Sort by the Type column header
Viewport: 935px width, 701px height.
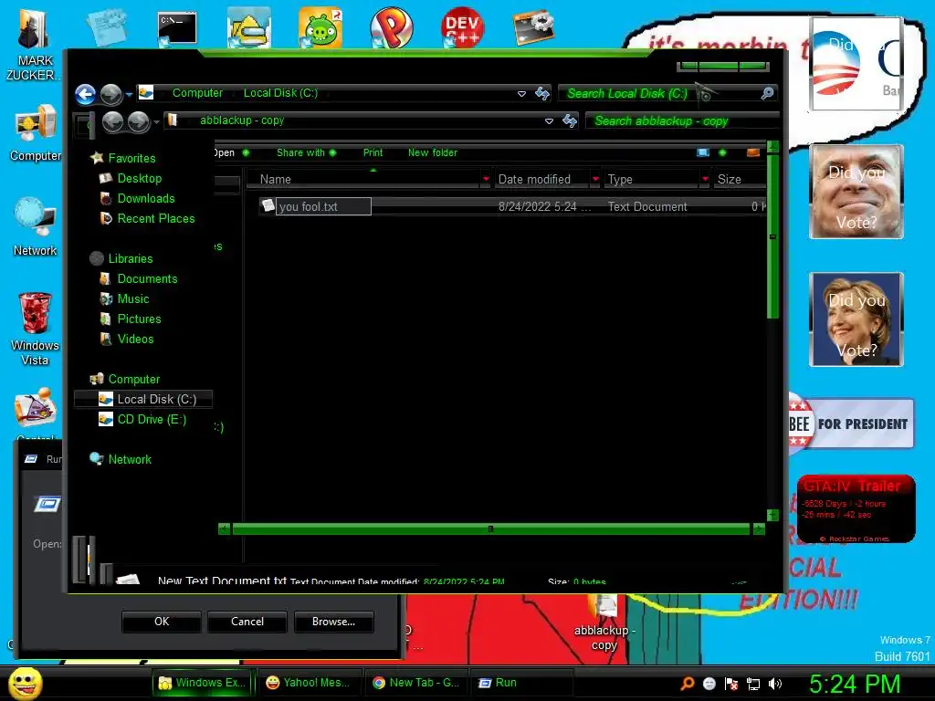(x=652, y=180)
